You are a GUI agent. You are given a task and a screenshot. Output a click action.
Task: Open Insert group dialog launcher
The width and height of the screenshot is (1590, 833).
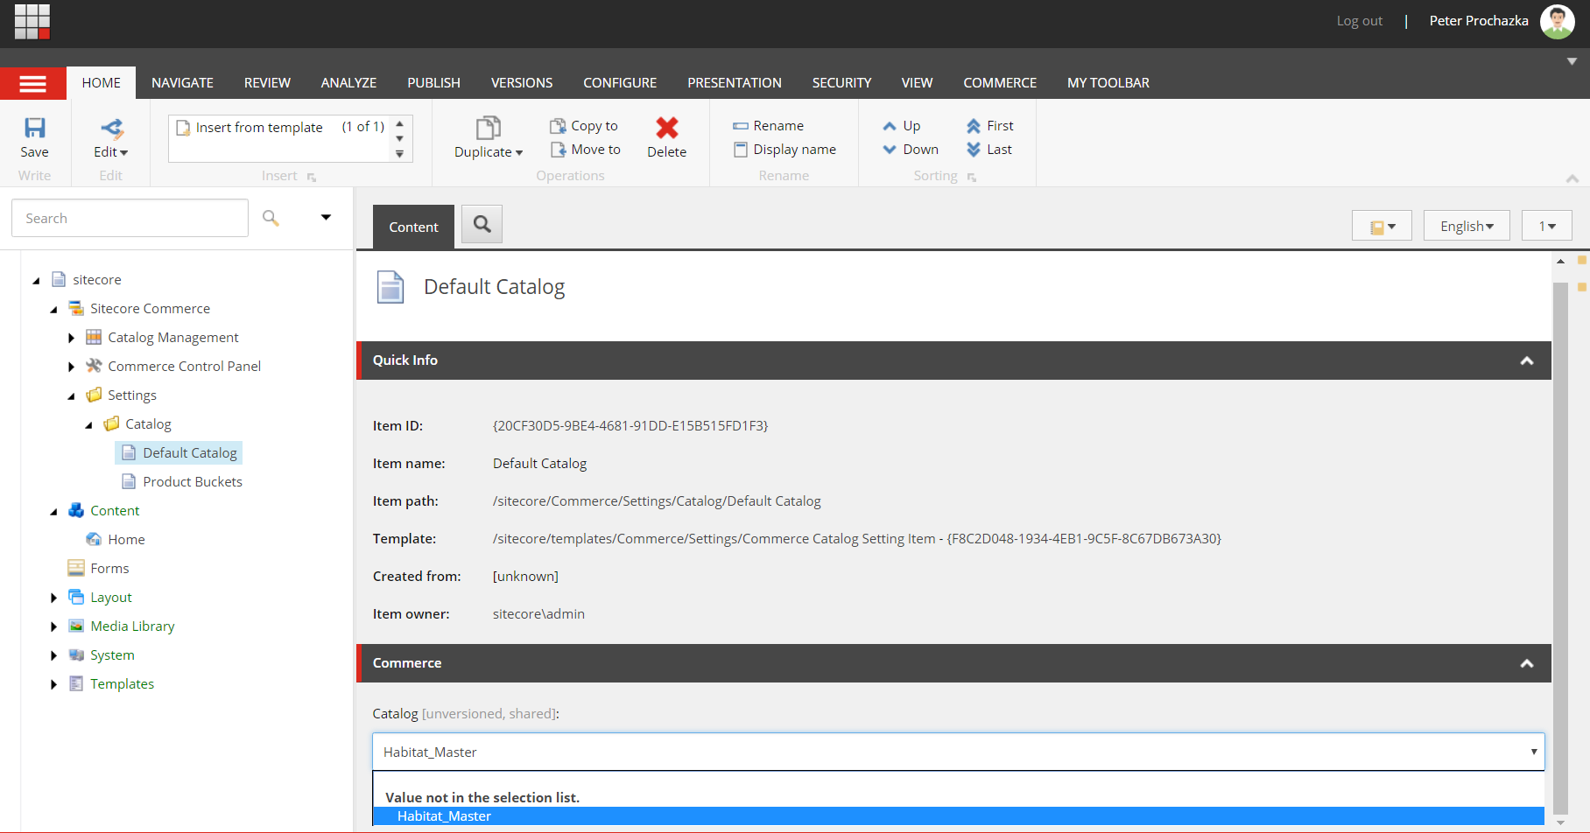coord(312,178)
